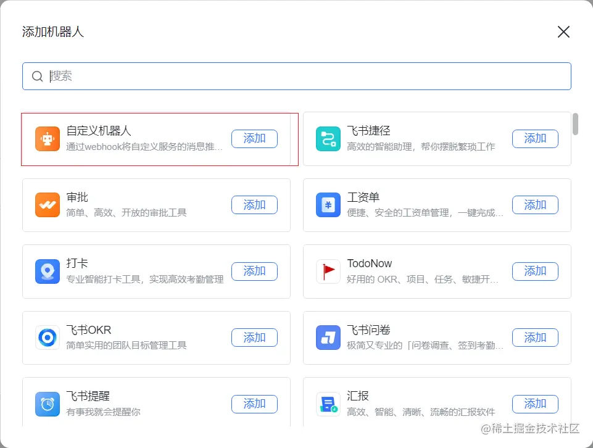Click description 高效的智能助理，帮你摆脱繁琐工作
Viewport: 593px width, 448px height.
(x=421, y=147)
